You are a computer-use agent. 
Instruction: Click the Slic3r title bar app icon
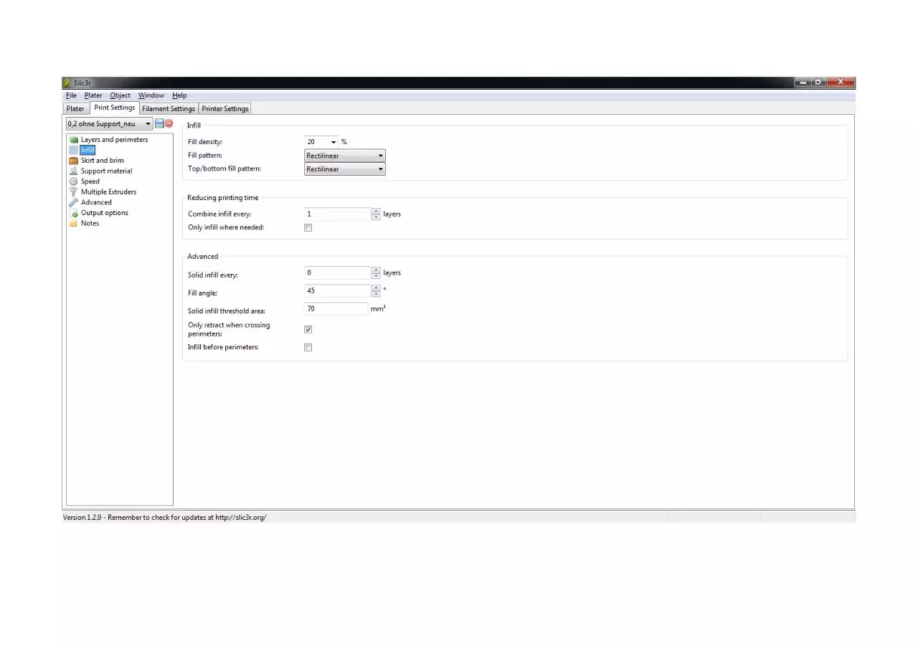[x=67, y=83]
